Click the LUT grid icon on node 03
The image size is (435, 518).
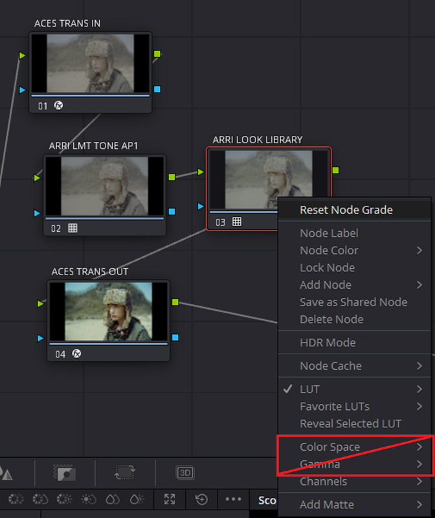(x=237, y=221)
